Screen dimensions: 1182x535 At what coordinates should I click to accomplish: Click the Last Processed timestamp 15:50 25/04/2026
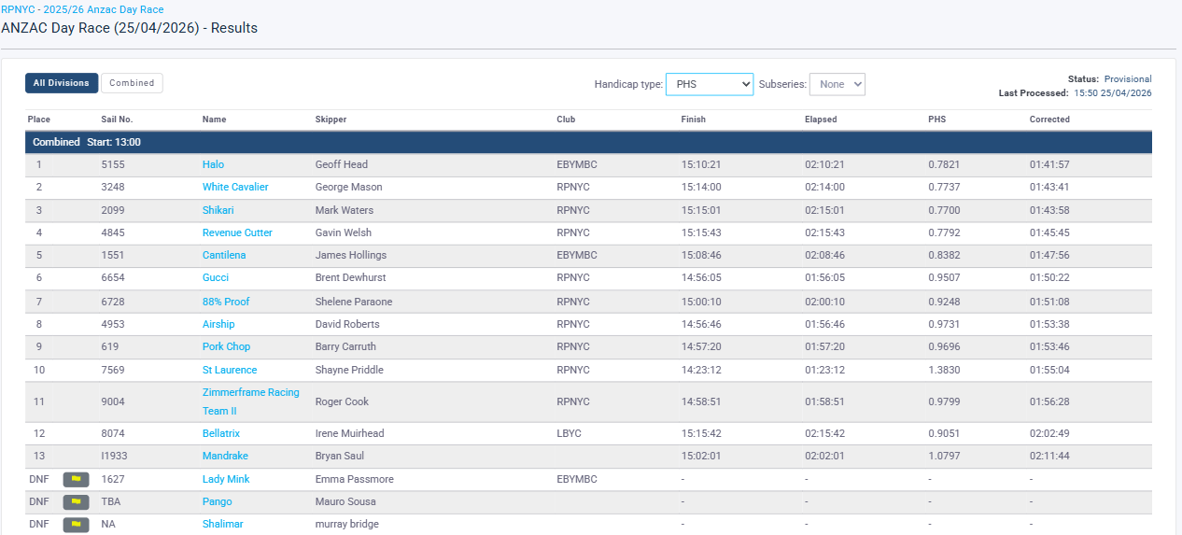[x=1113, y=93]
